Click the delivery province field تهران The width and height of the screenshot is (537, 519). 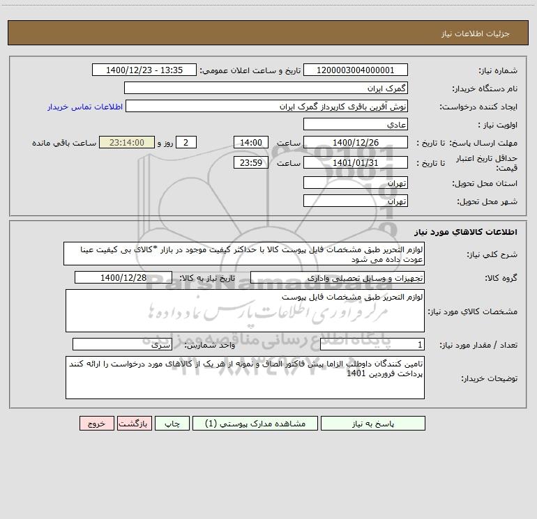click(x=356, y=183)
